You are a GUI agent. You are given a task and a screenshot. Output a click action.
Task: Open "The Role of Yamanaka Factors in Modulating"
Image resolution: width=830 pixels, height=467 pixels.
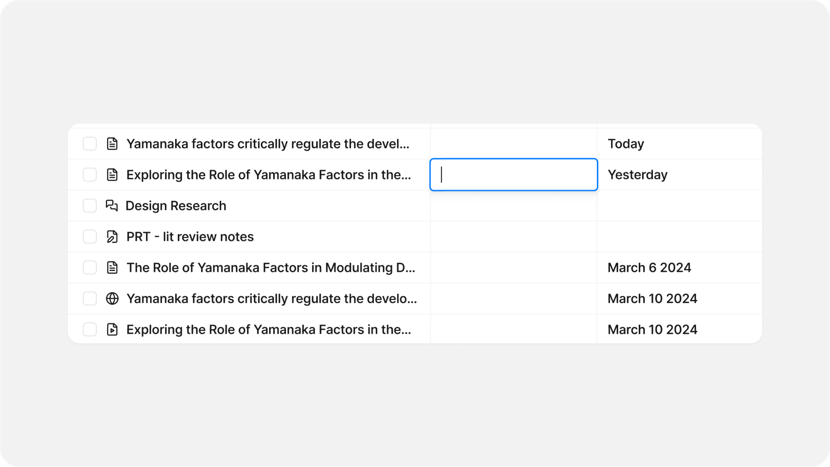coord(271,267)
